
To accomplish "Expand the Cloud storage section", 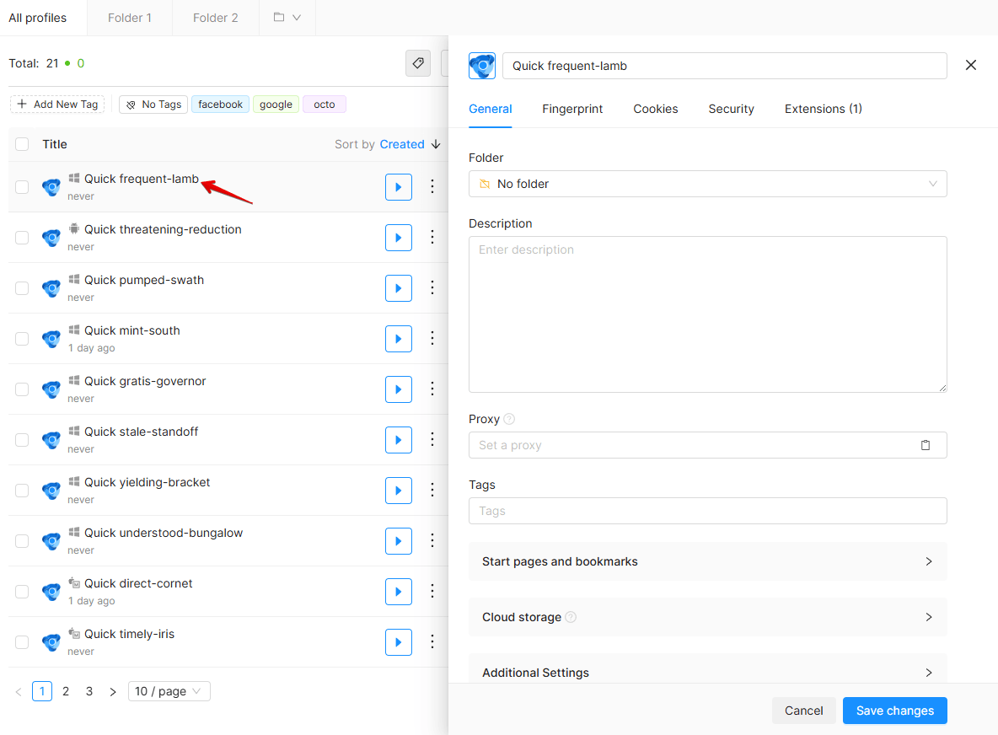I will 708,617.
